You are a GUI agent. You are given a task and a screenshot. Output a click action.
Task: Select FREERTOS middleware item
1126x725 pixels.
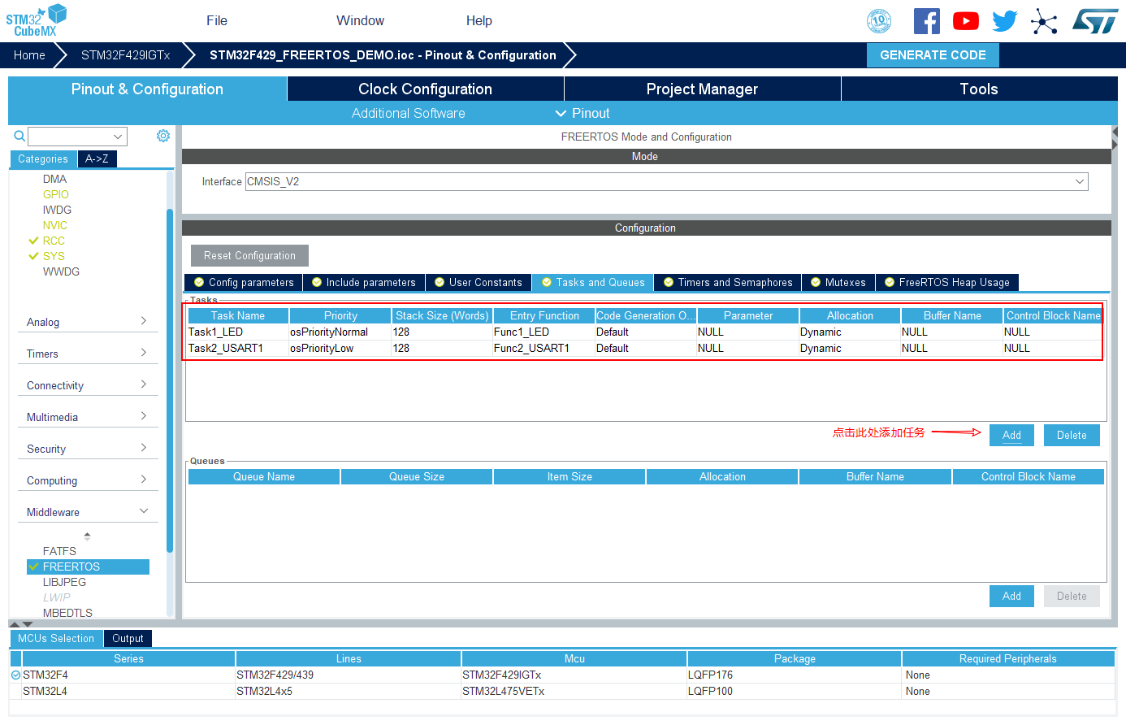pos(88,567)
